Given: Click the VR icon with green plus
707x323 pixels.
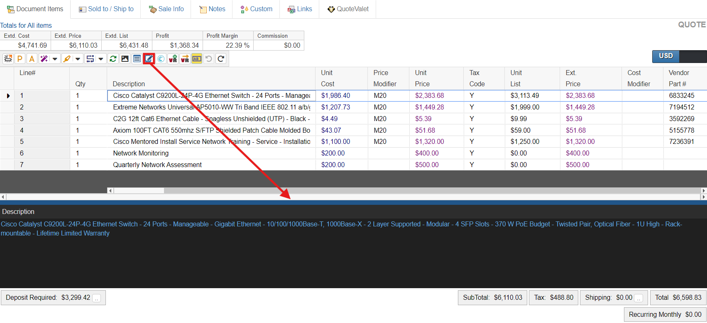Looking at the screenshot, I should coord(173,59).
